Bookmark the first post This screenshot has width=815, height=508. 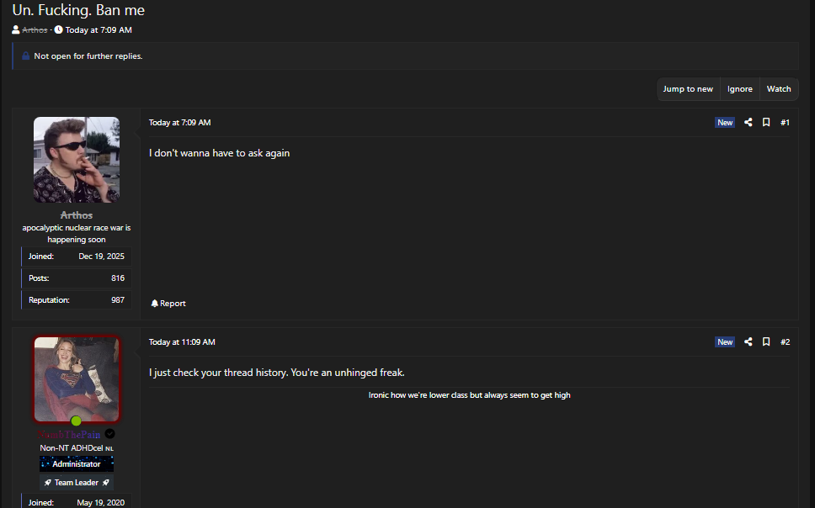pos(766,123)
